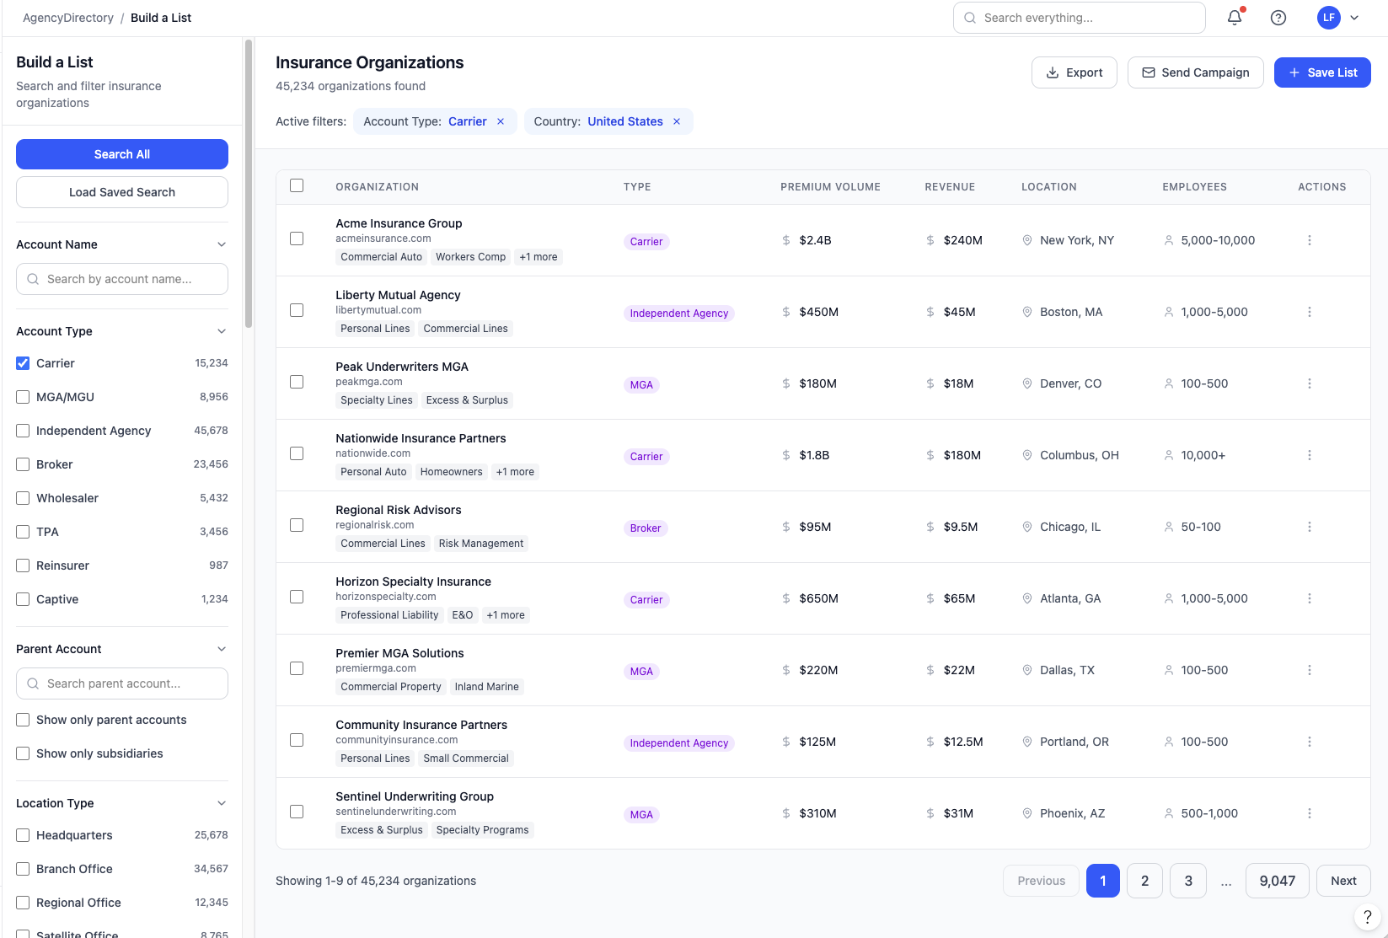Check the Broker account type
The image size is (1388, 938).
[23, 464]
